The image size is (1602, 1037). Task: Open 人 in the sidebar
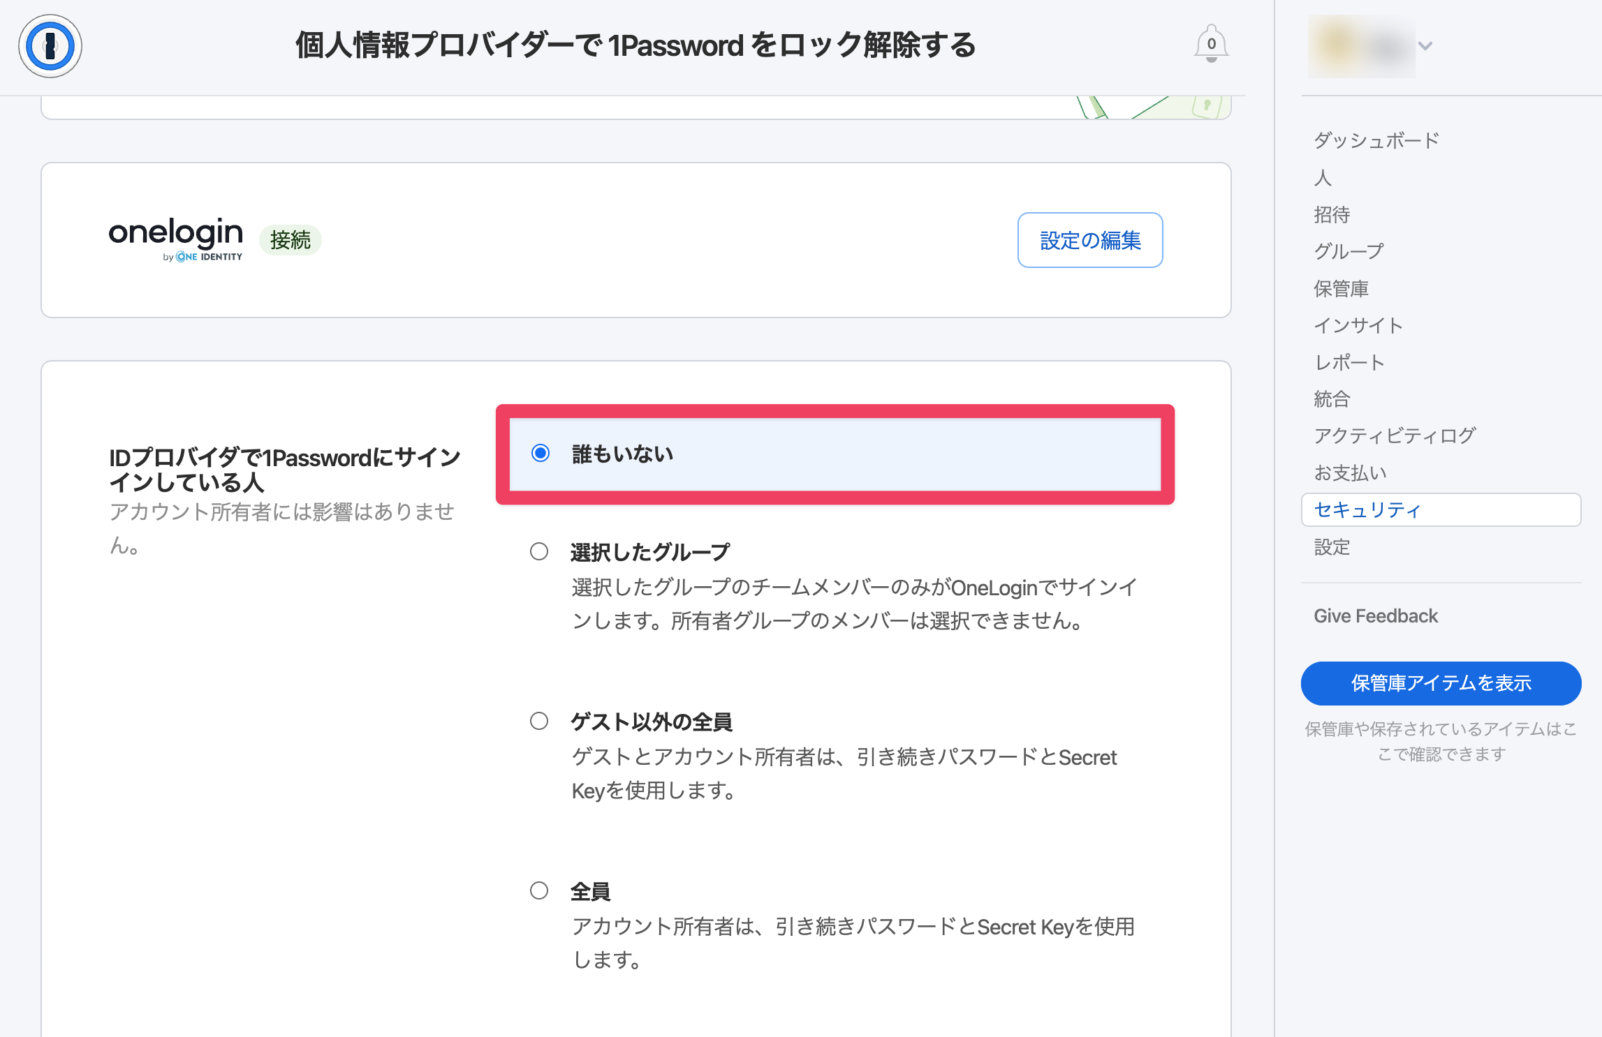1323,178
